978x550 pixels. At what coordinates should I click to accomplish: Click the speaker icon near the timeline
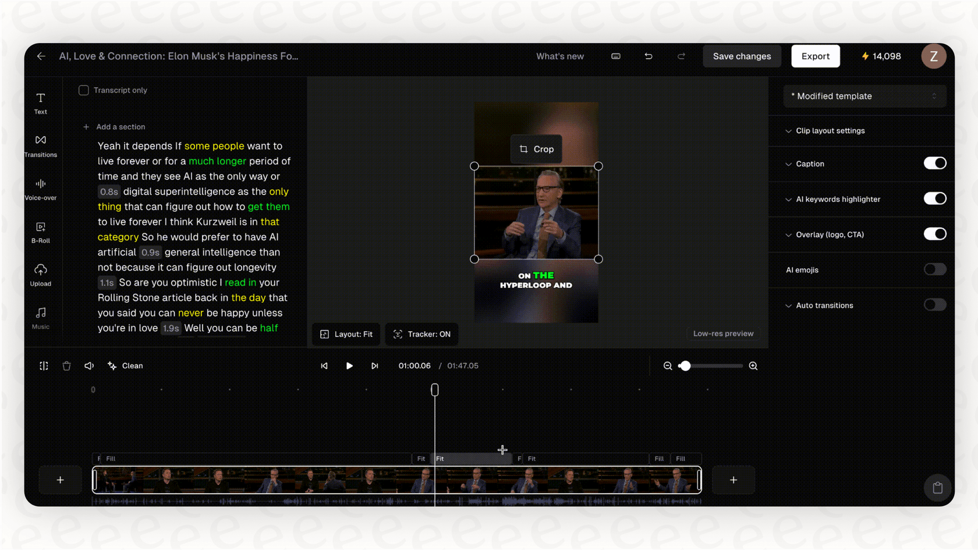[88, 366]
